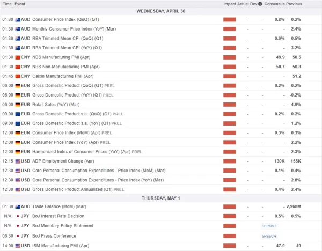Image resolution: width=322 pixels, height=251 pixels.
Task: Open the NBS Non-Manufacturing PMI (Apr) event
Action: (66, 67)
